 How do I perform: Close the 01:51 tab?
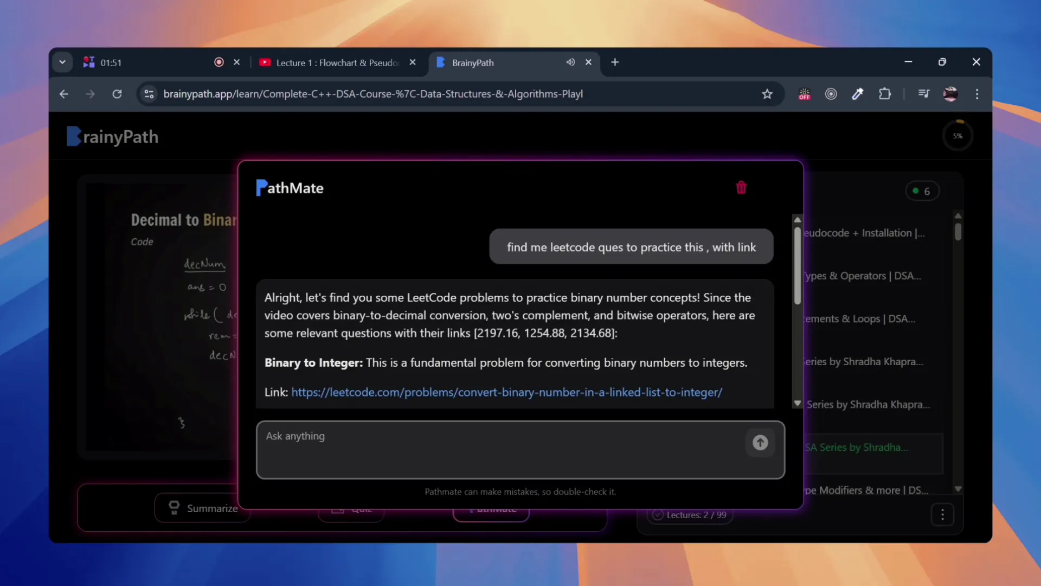point(236,62)
